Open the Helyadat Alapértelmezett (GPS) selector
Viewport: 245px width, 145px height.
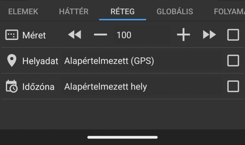pyautogui.click(x=109, y=61)
